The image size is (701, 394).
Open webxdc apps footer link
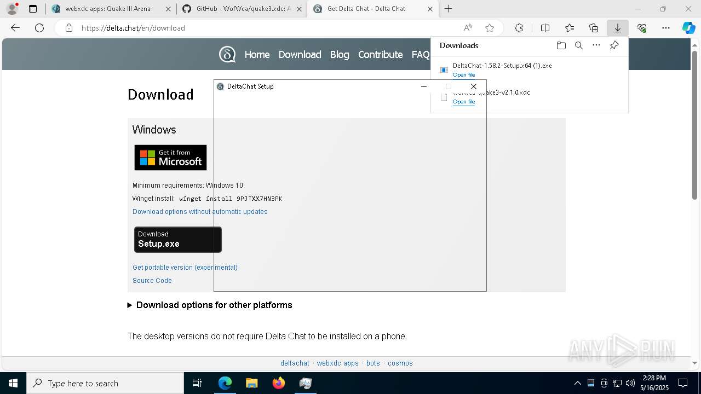click(337, 363)
